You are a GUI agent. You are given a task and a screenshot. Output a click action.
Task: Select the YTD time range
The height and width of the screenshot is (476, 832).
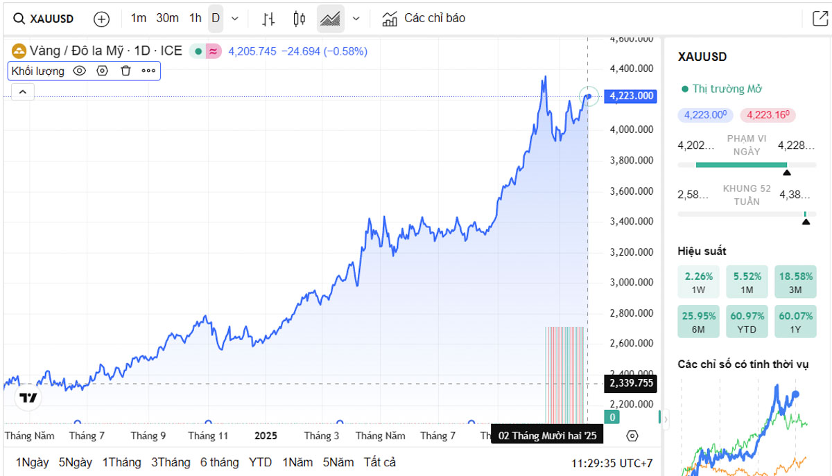tap(261, 462)
